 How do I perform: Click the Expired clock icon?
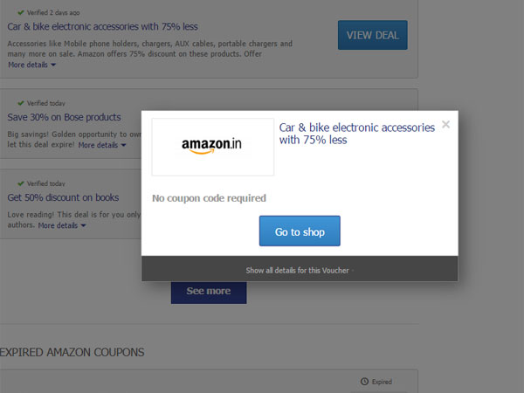click(x=364, y=382)
